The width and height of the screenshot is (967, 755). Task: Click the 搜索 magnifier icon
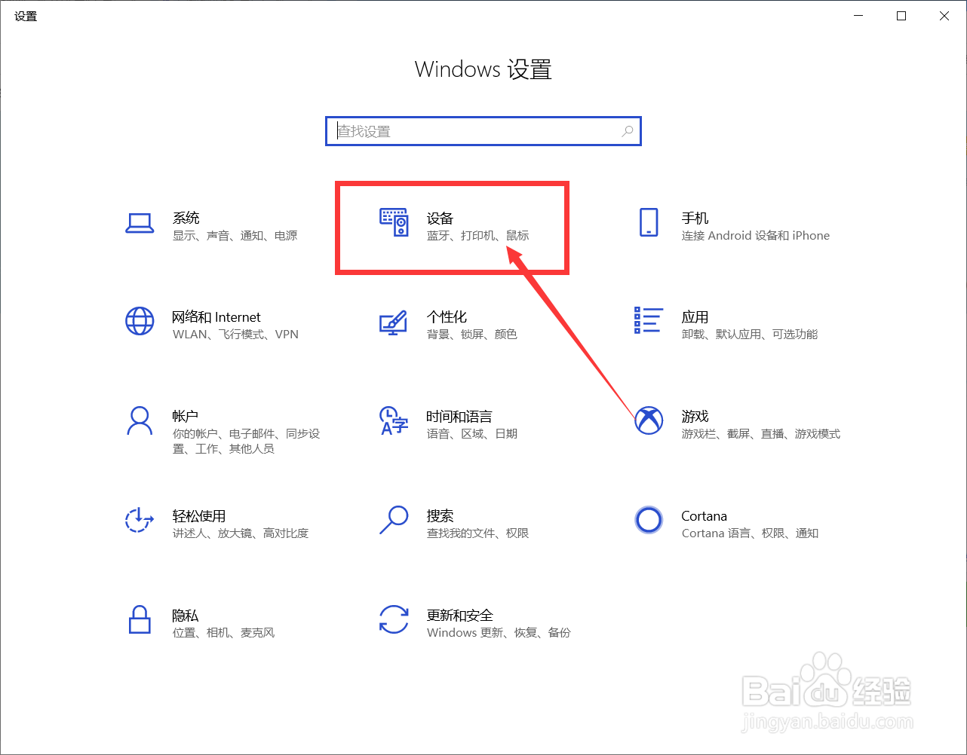click(393, 521)
